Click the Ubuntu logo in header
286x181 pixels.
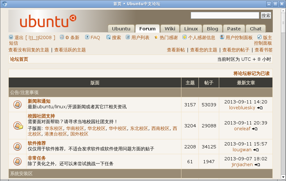(48, 21)
